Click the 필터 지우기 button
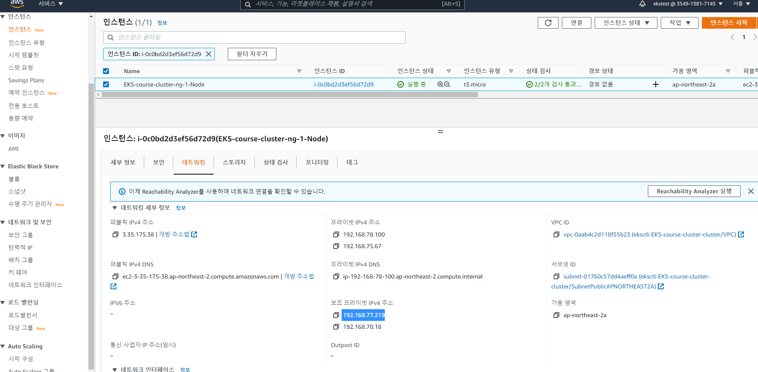The image size is (758, 372). [252, 54]
